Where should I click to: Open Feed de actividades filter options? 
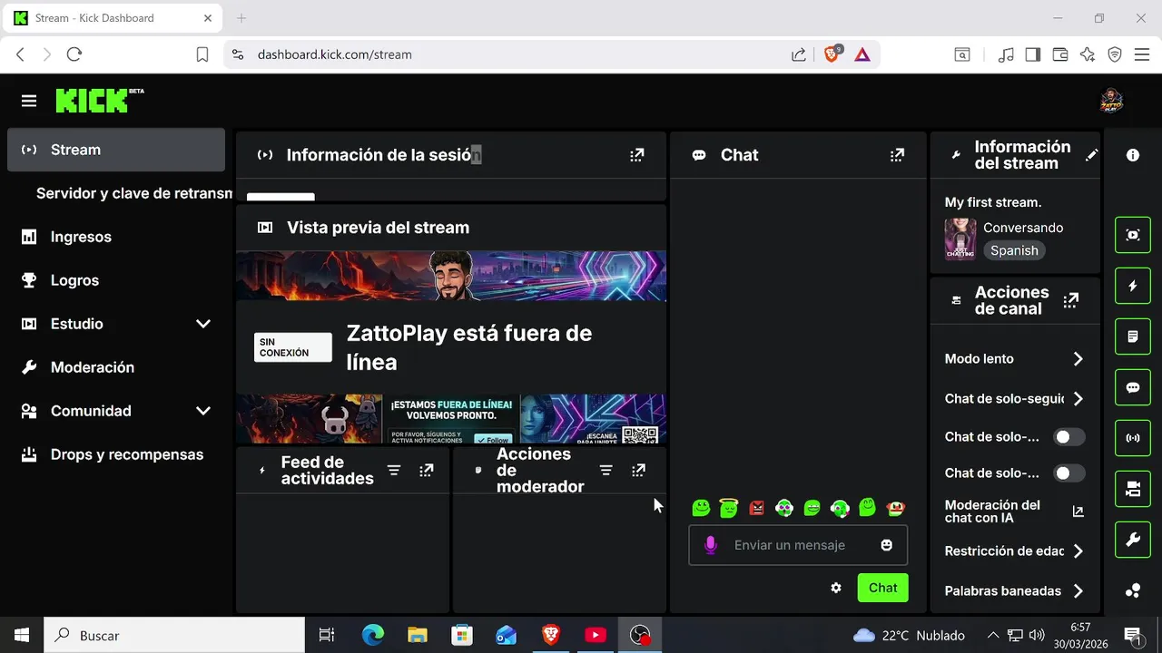pos(394,470)
